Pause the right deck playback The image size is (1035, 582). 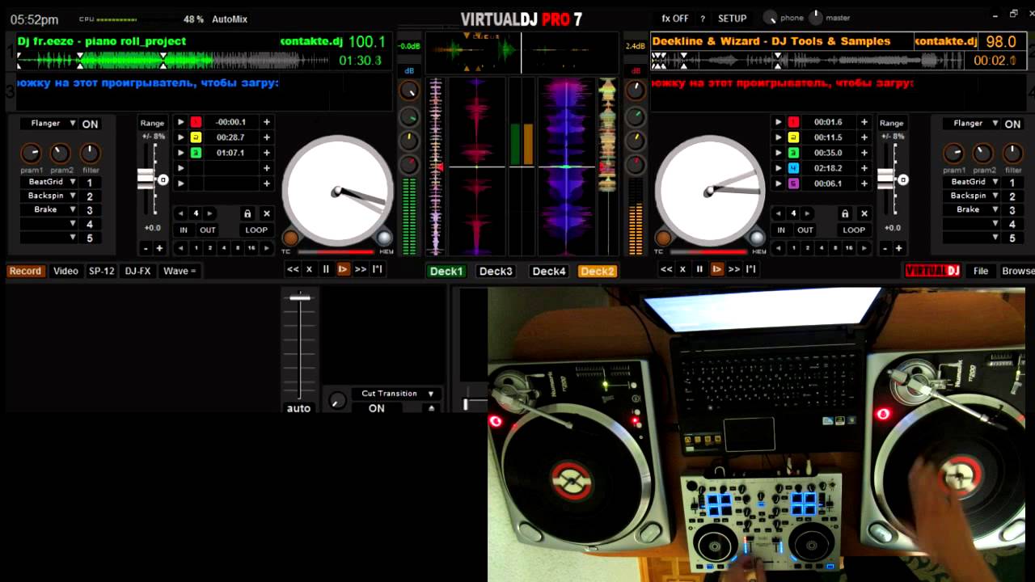click(699, 269)
